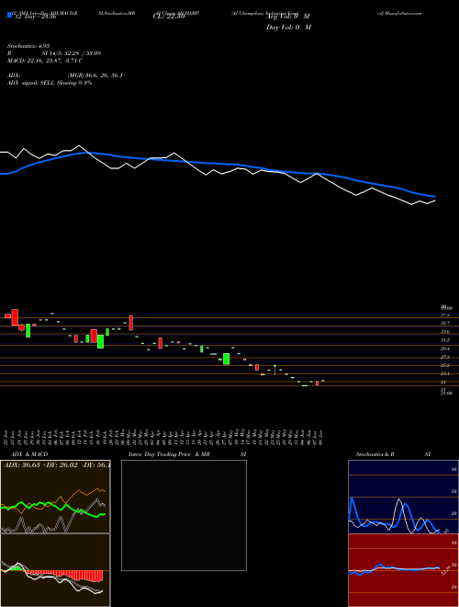This screenshot has height=607, width=459.
Task: Open the ADX indicator chart panel
Action: [x=55, y=497]
